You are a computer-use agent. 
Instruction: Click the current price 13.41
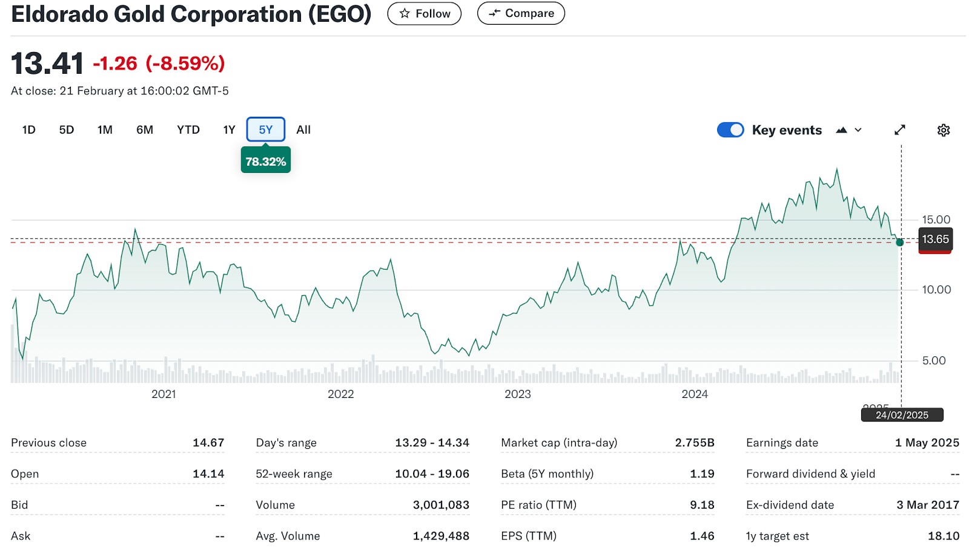(x=47, y=64)
